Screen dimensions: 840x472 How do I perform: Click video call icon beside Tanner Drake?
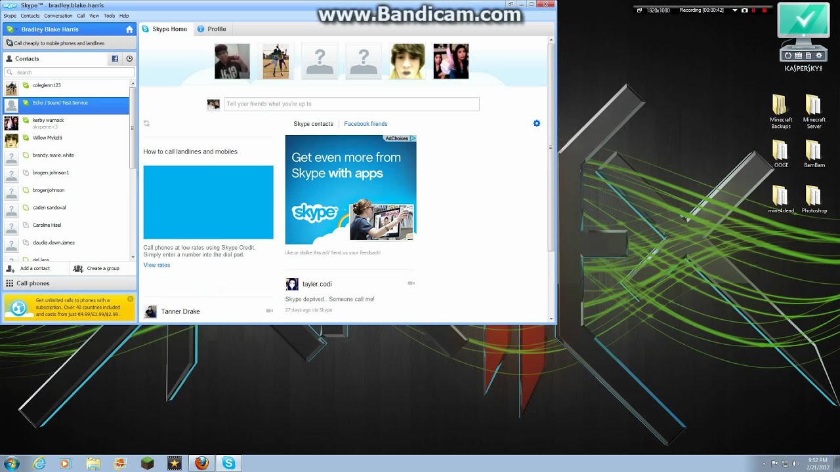point(269,311)
